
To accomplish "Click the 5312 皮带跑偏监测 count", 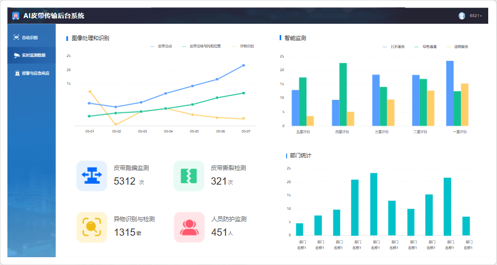I will 124,181.
